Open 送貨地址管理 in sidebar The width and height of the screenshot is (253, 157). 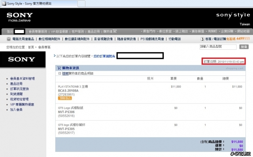(x=19, y=99)
